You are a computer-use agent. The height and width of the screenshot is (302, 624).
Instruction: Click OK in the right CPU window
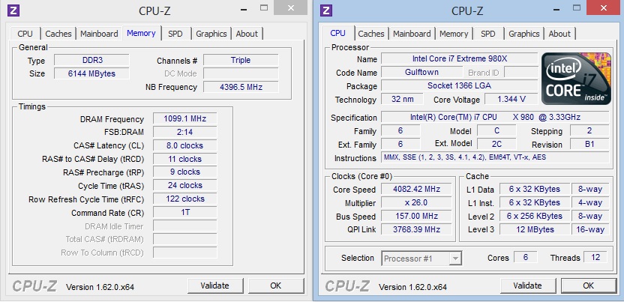588,286
